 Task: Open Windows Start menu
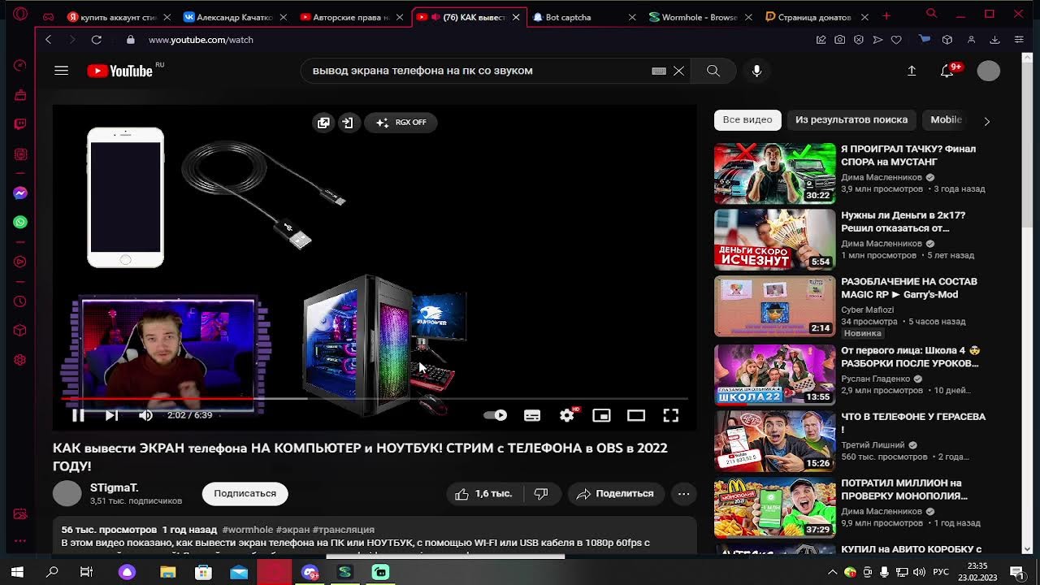pos(17,572)
